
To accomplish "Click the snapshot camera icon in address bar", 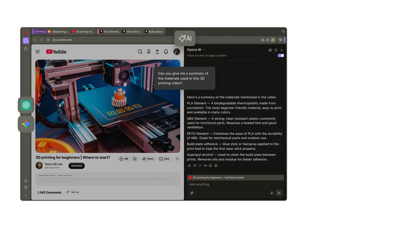I will pyautogui.click(x=262, y=40).
